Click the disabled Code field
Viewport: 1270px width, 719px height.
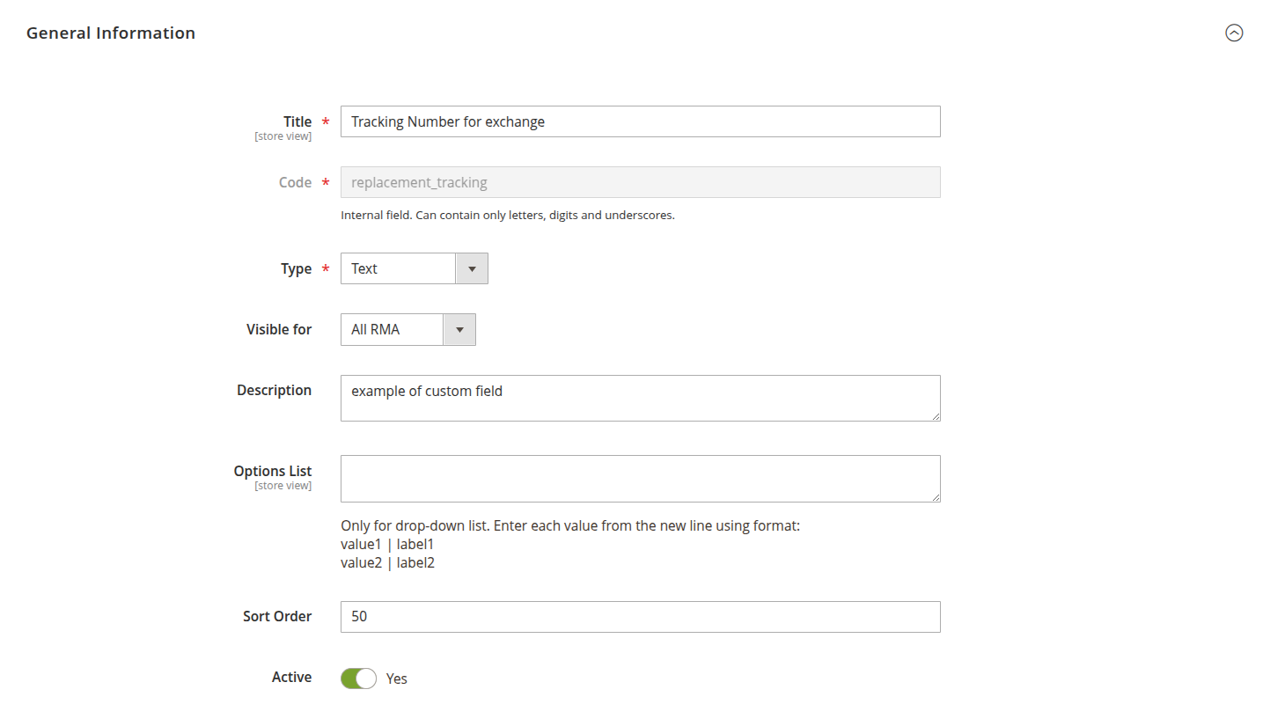(x=640, y=182)
